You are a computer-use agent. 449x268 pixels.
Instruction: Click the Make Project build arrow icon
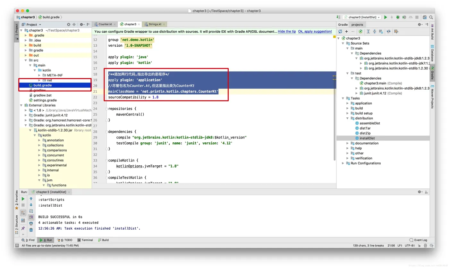tap(338, 17)
